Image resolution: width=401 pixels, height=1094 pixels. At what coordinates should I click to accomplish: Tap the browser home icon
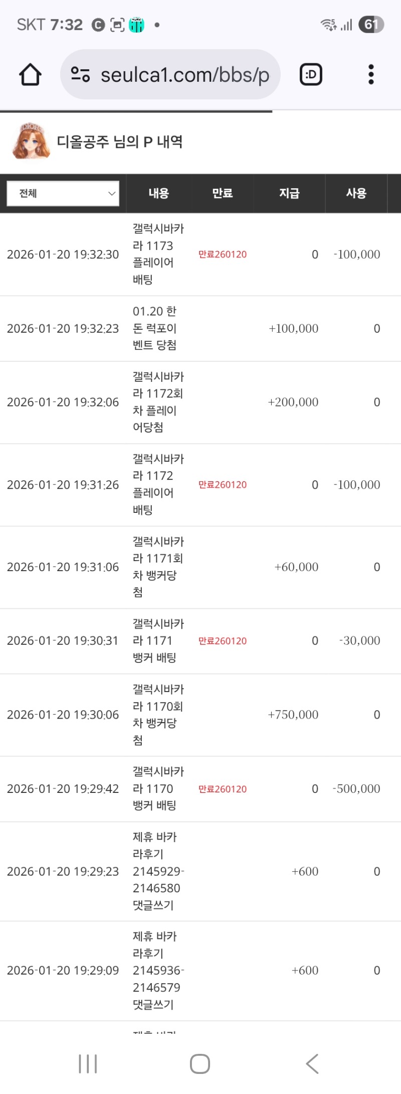tap(30, 75)
